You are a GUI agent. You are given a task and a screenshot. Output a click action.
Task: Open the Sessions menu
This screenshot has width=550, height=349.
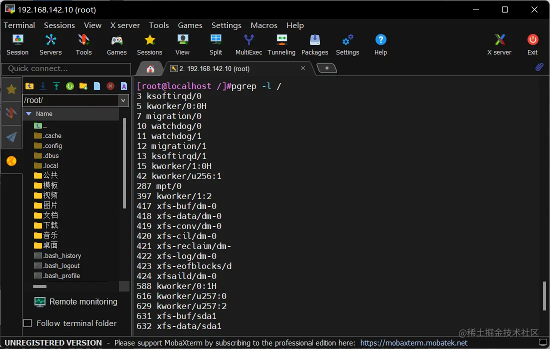[59, 25]
